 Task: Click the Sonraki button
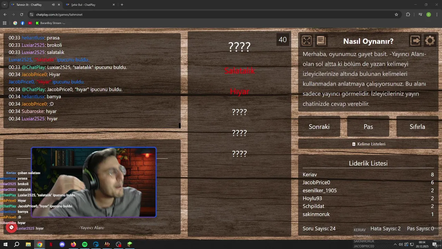click(x=319, y=127)
